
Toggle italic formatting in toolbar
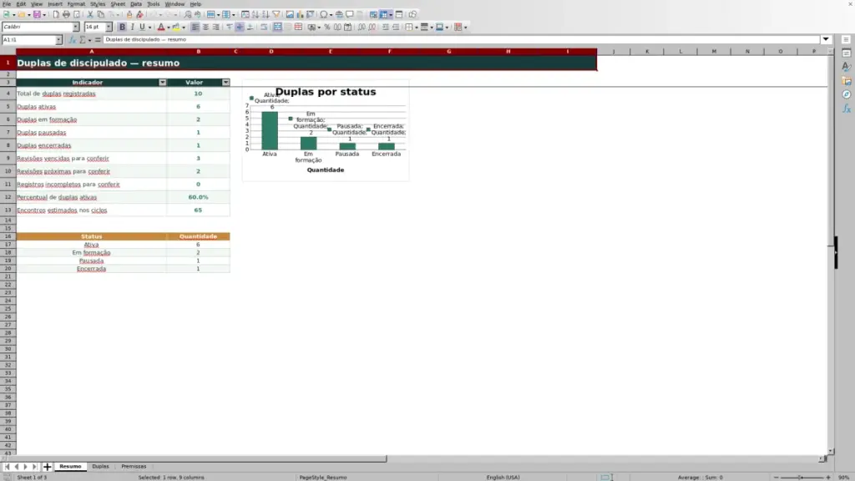(132, 27)
